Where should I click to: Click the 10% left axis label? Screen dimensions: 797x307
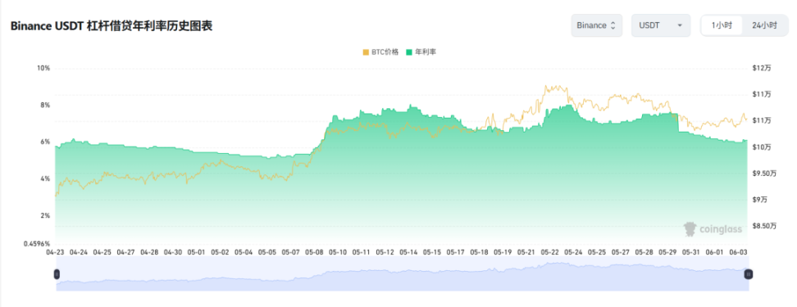tap(44, 68)
